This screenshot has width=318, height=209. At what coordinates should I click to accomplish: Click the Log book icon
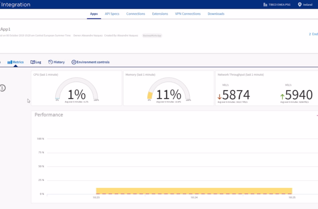pos(32,62)
